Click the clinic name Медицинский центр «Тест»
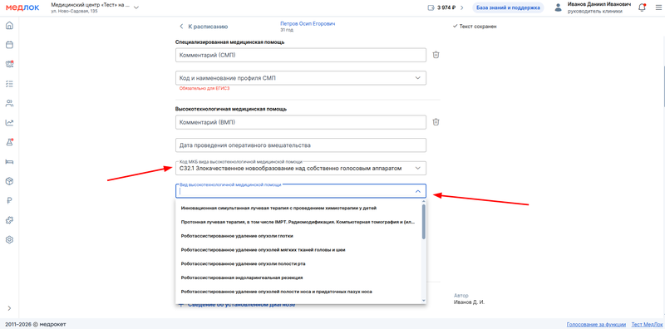The width and height of the screenshot is (665, 329). pos(90,5)
